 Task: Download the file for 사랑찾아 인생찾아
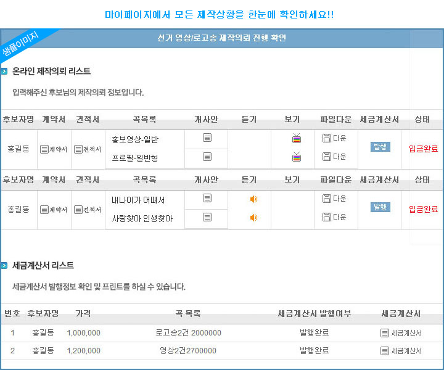click(335, 217)
